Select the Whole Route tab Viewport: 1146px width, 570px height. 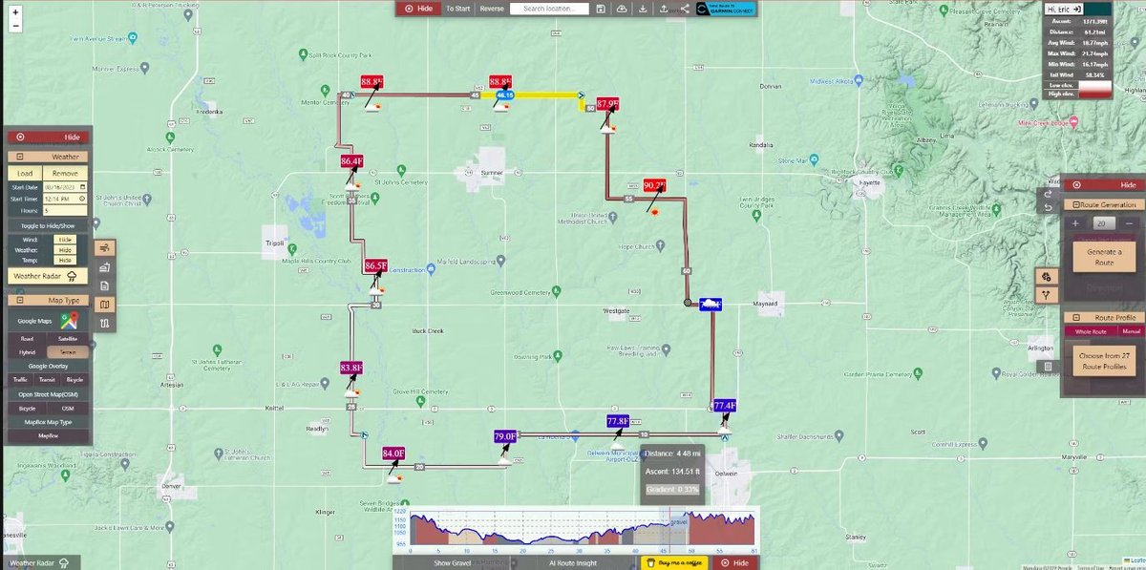click(x=1092, y=329)
